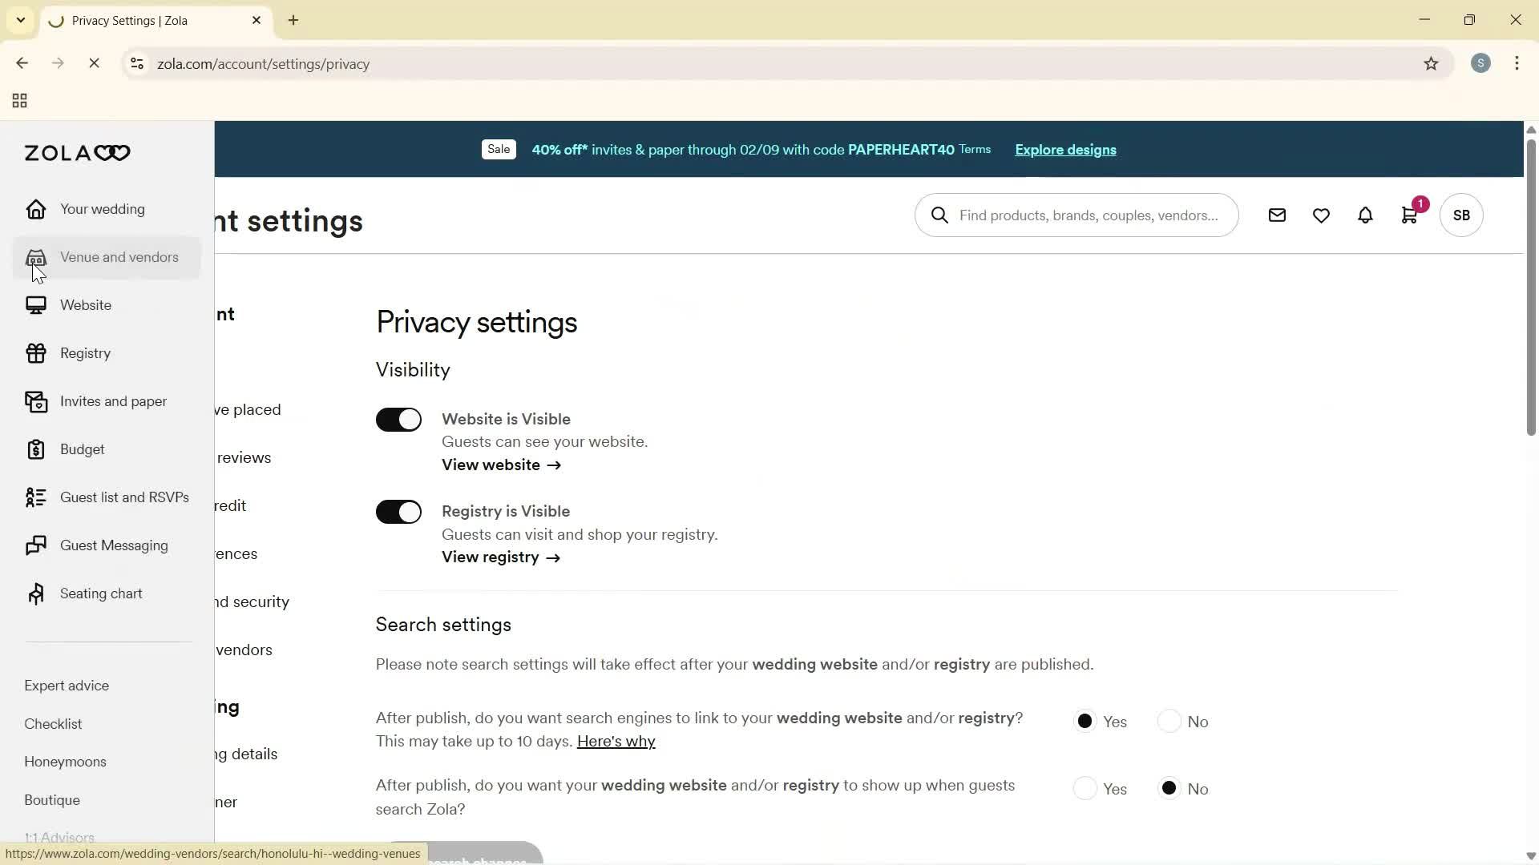
Task: Select No for showing up in Zola search
Action: click(x=1169, y=788)
